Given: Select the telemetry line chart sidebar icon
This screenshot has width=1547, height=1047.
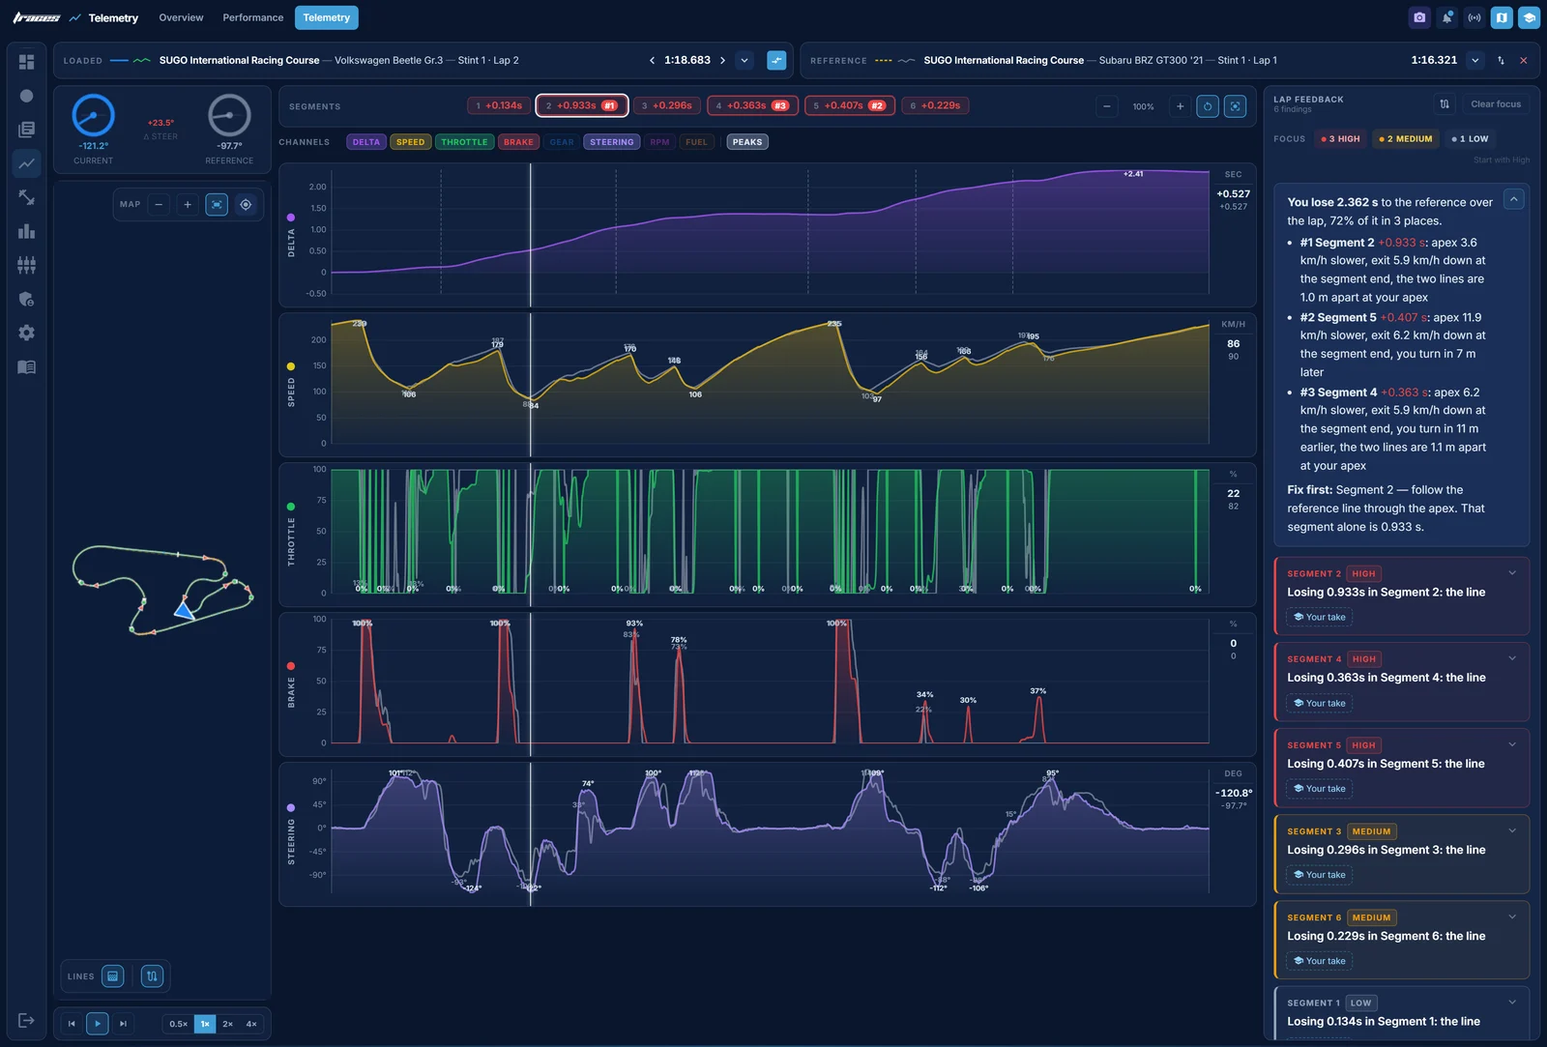Looking at the screenshot, I should (26, 163).
